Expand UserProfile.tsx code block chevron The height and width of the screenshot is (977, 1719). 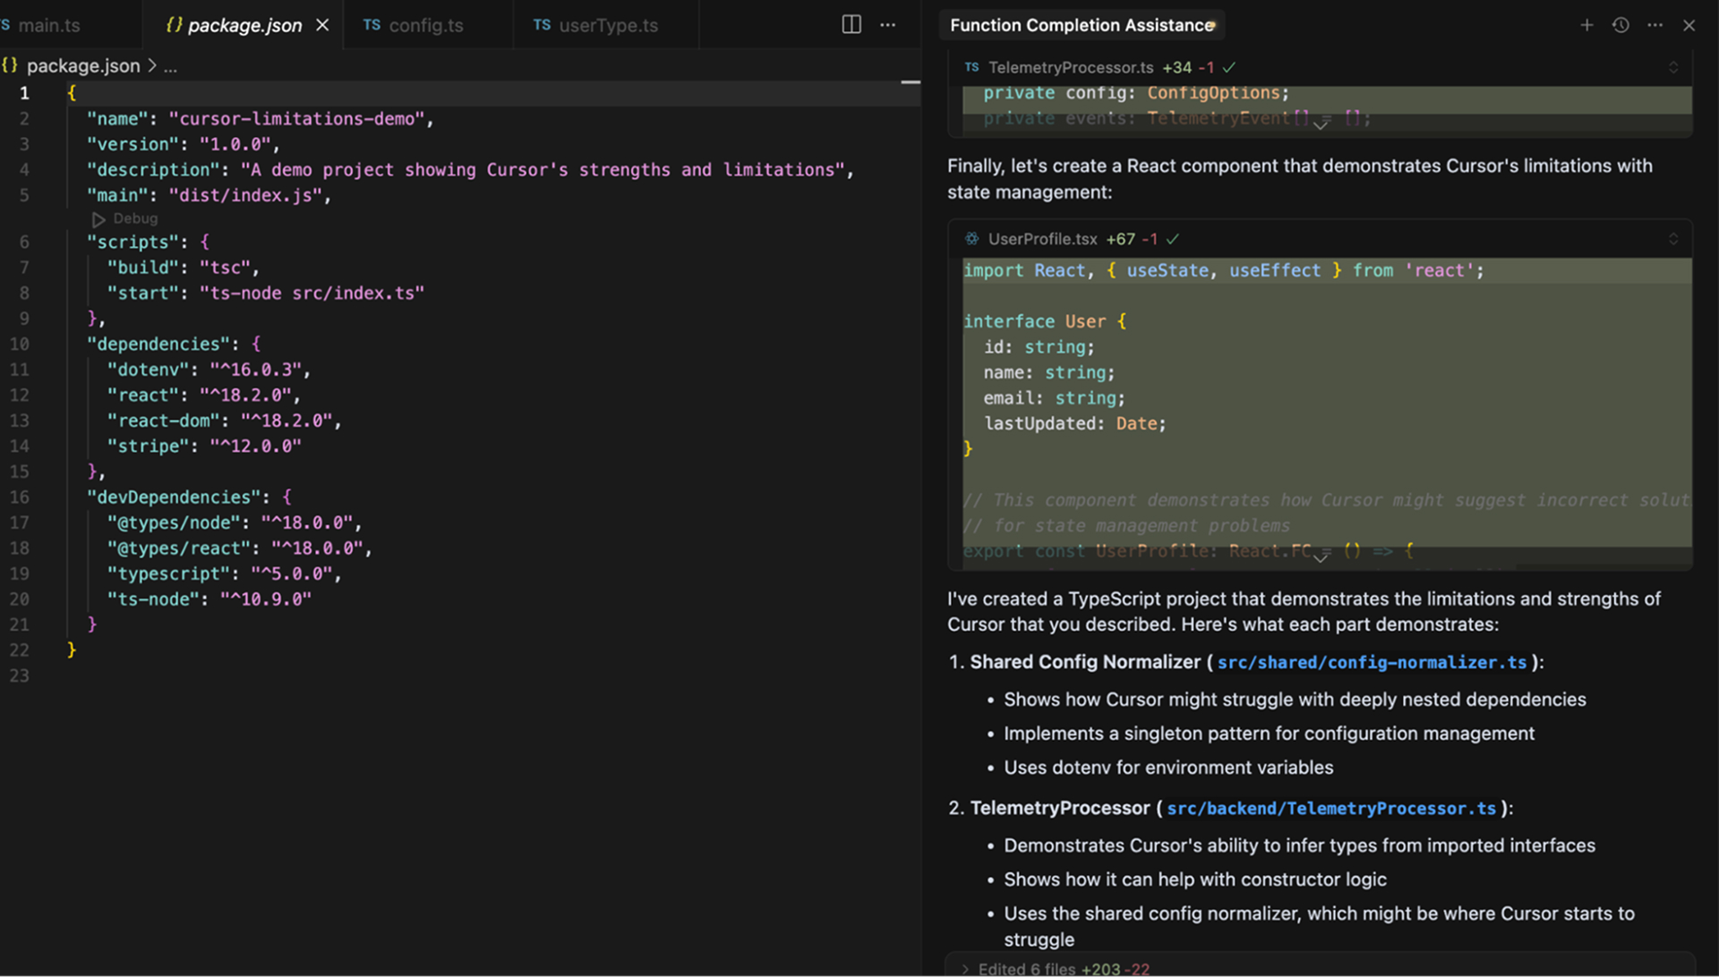(x=1320, y=557)
